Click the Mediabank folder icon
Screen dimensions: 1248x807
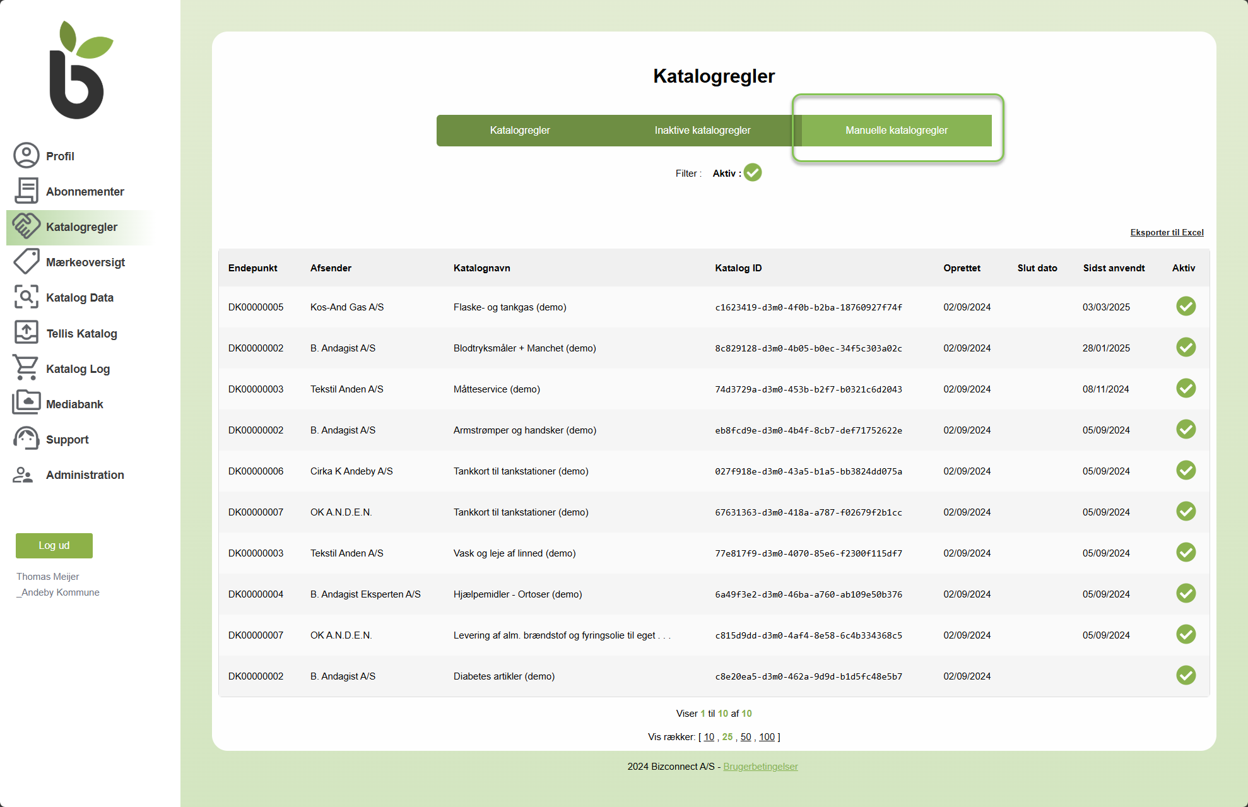point(26,403)
